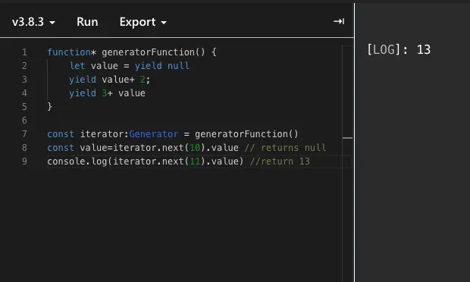Image resolution: width=470 pixels, height=282 pixels.
Task: Collapse the sidebar with the arrow icon
Action: (339, 21)
